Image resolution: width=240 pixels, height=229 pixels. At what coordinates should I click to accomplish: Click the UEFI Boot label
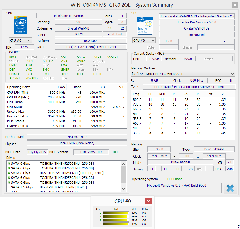click(x=175, y=179)
